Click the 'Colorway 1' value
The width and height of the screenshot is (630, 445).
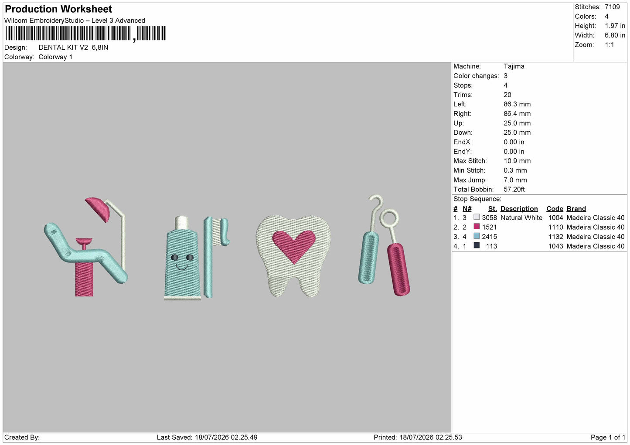coord(55,57)
